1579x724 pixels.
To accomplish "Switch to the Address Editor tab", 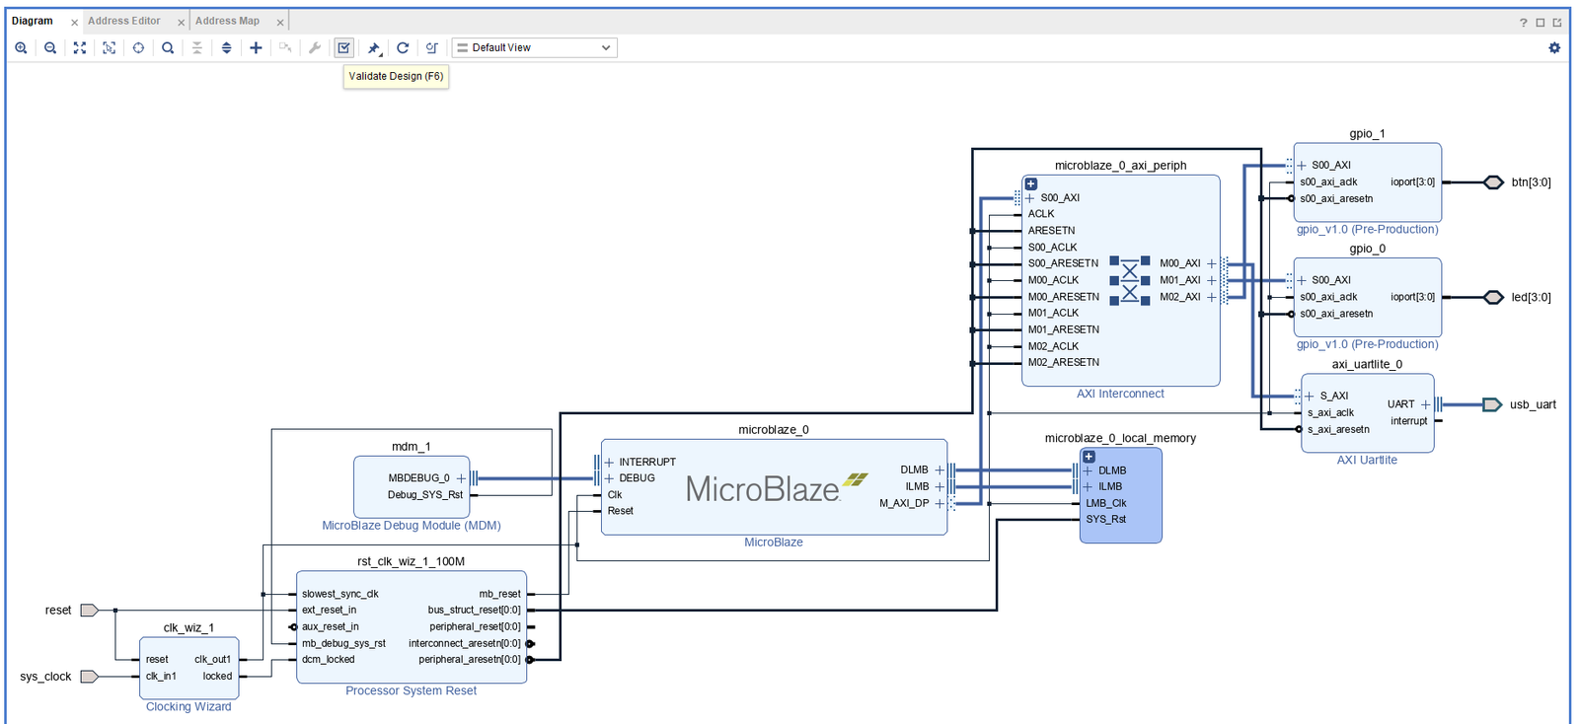I will click(x=123, y=21).
